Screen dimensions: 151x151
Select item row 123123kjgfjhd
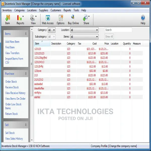pos(88,58)
